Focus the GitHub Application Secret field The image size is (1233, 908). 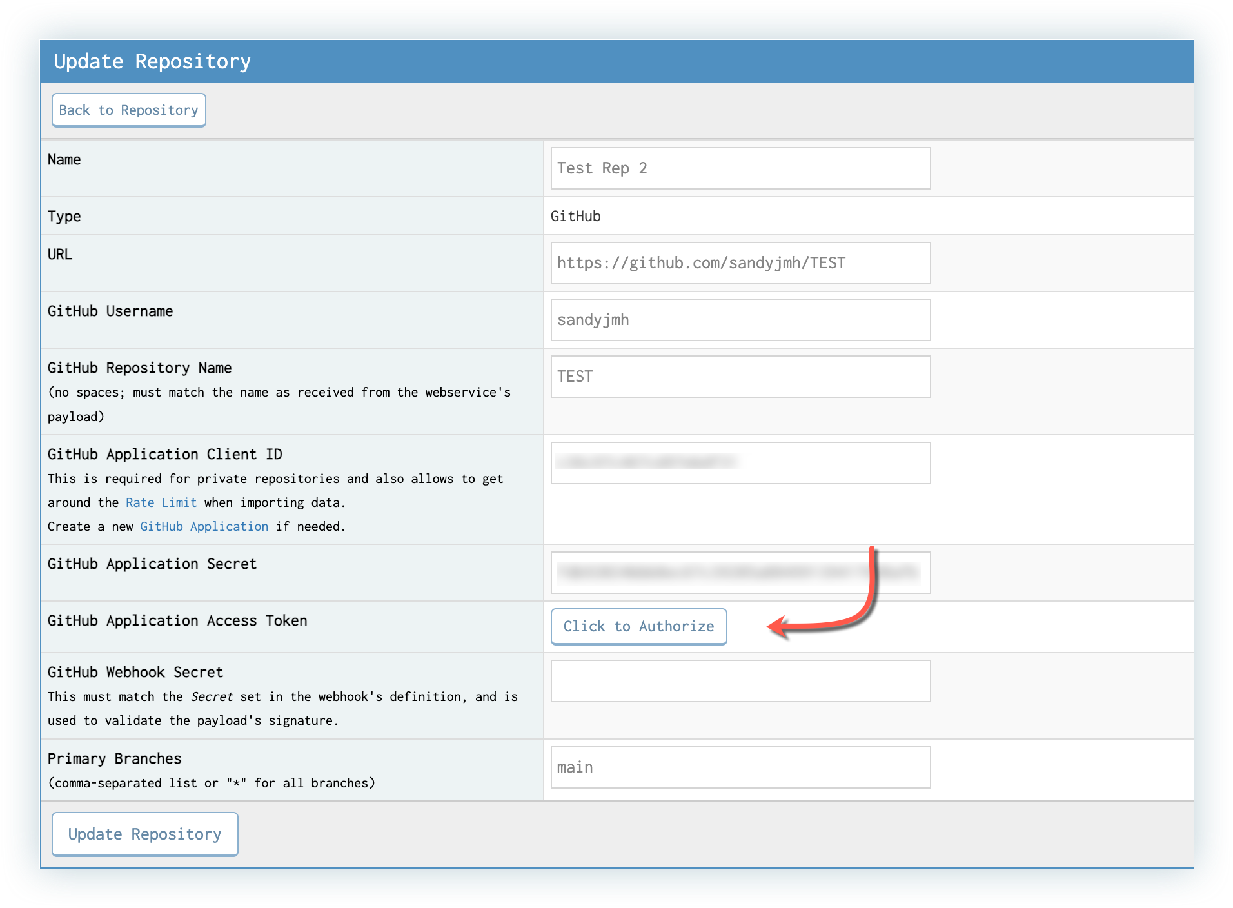741,573
